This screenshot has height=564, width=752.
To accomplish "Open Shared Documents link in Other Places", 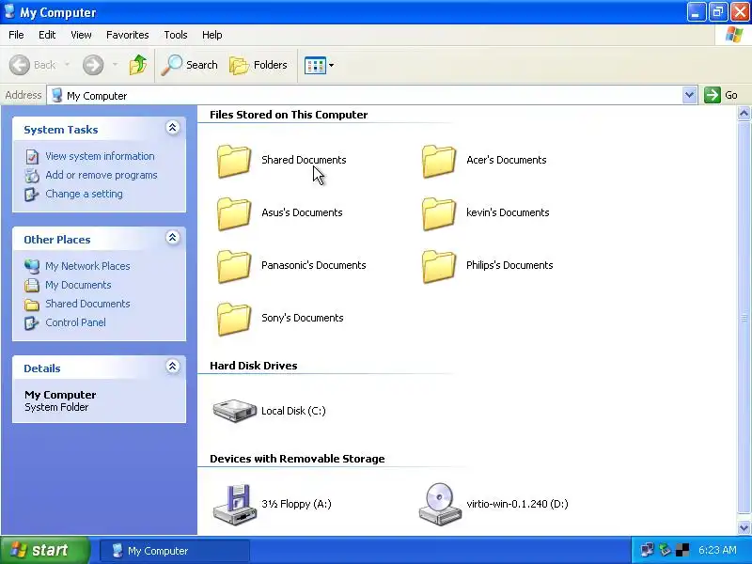I will point(87,304).
